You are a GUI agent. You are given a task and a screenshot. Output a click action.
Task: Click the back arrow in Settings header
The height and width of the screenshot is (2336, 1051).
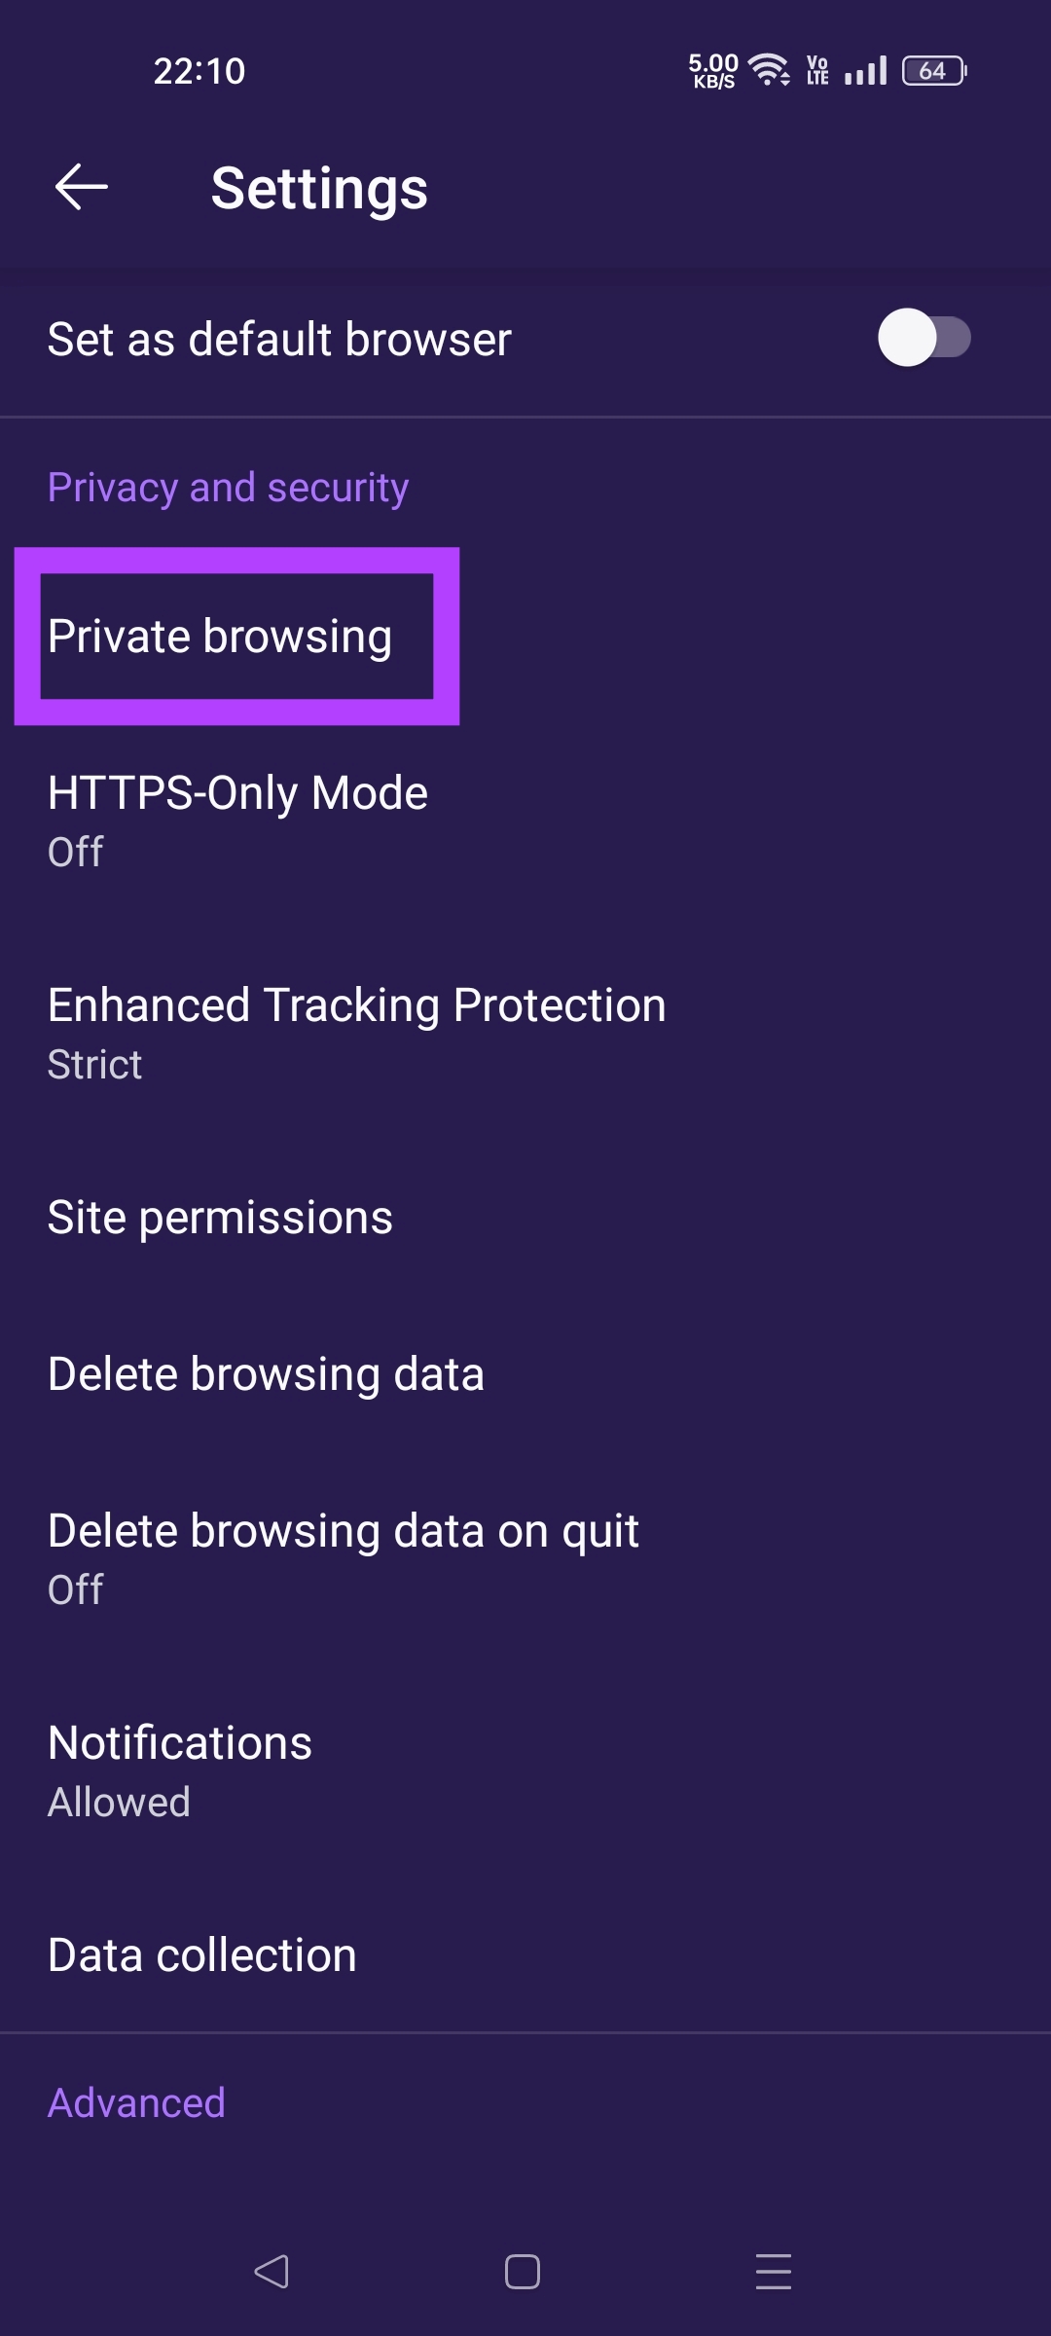pyautogui.click(x=82, y=188)
